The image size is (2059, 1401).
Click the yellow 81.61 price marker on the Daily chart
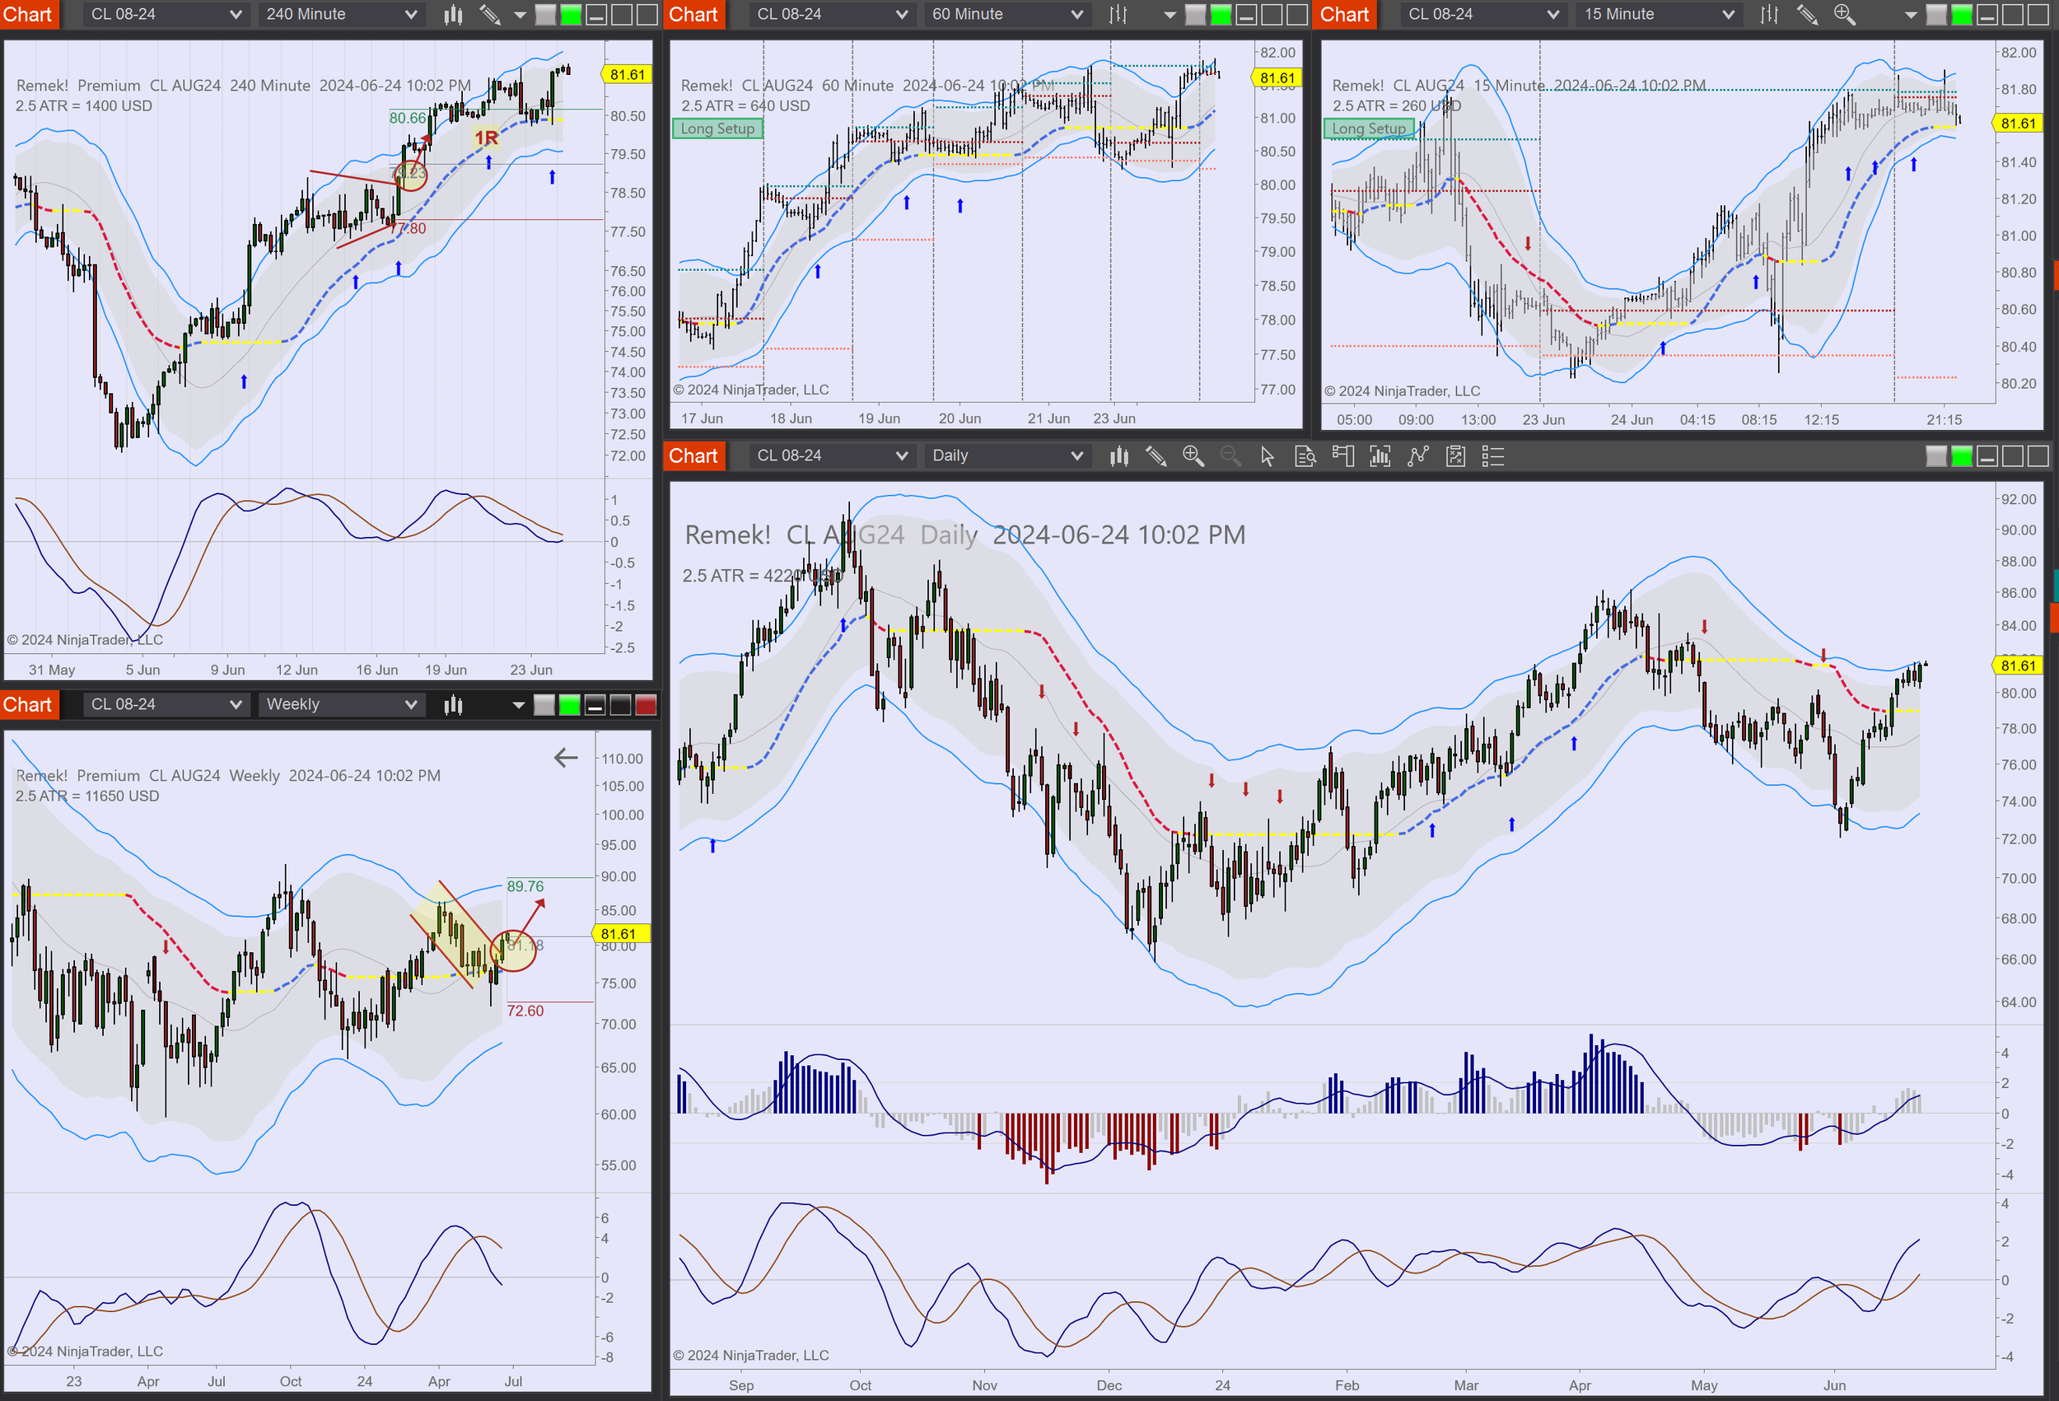point(2019,665)
